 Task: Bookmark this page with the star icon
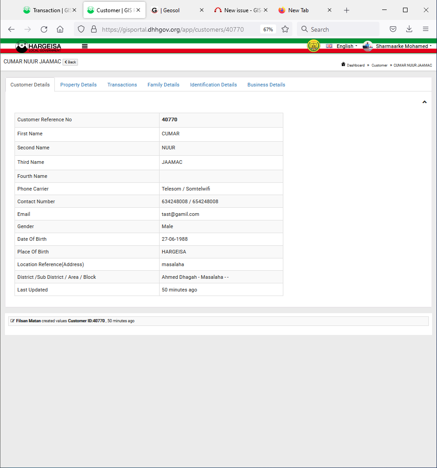coord(285,29)
